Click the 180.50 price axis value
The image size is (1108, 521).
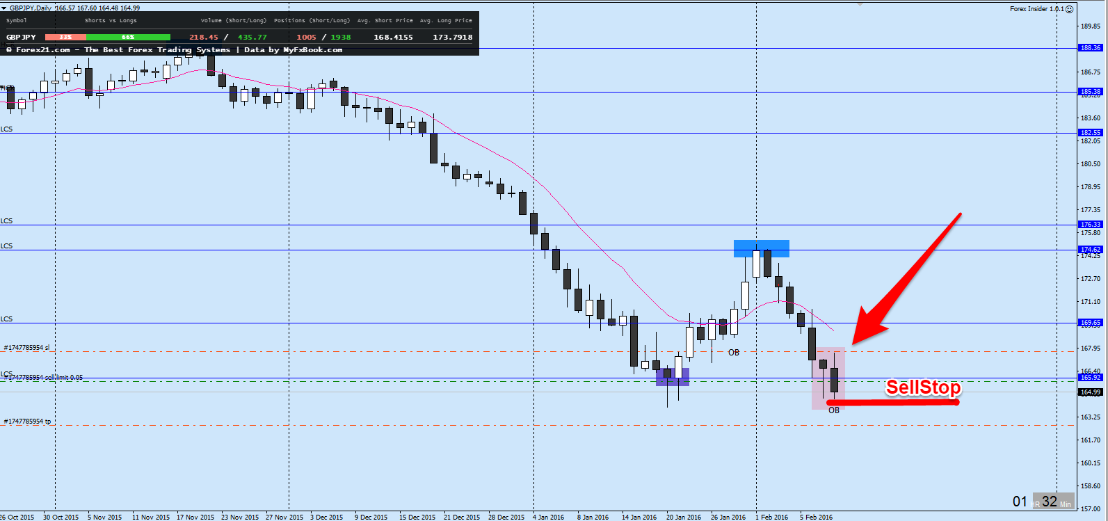(x=1091, y=164)
